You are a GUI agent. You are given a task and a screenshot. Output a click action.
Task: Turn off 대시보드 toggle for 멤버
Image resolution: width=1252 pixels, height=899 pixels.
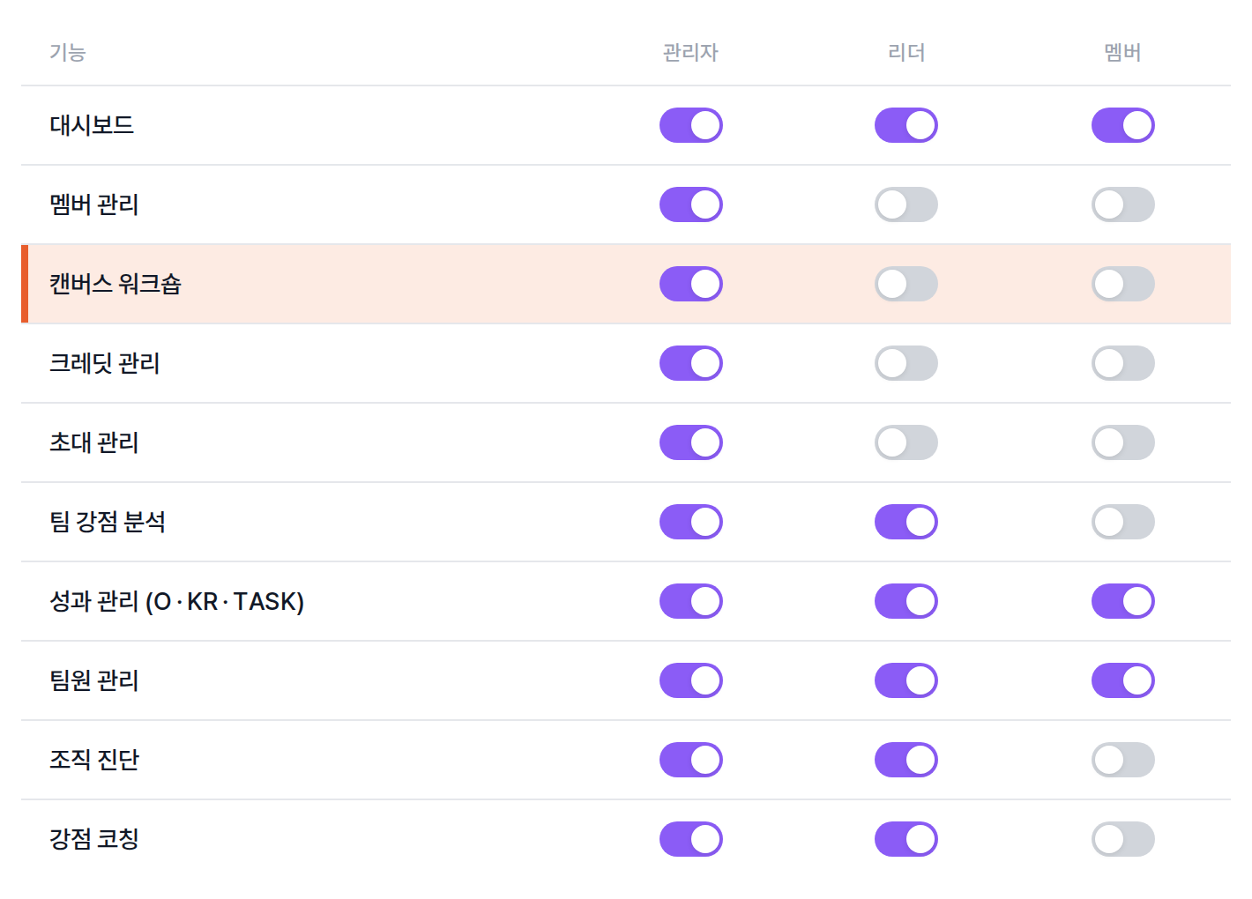click(x=1123, y=125)
